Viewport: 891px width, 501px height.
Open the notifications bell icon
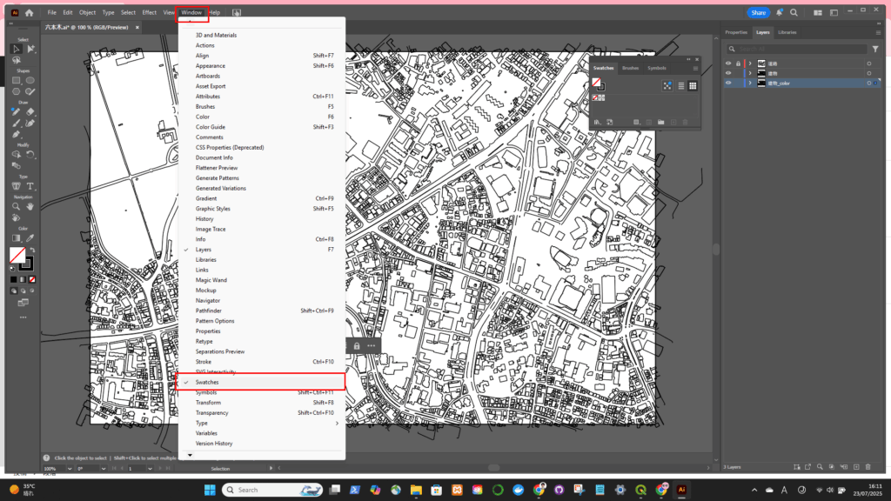point(779,13)
